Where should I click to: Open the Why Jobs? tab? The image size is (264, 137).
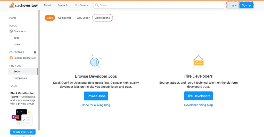click(x=83, y=18)
